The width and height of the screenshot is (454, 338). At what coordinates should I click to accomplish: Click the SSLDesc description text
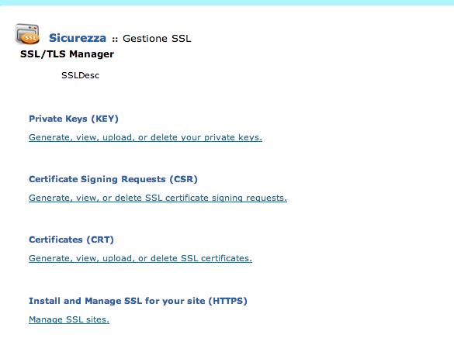80,75
